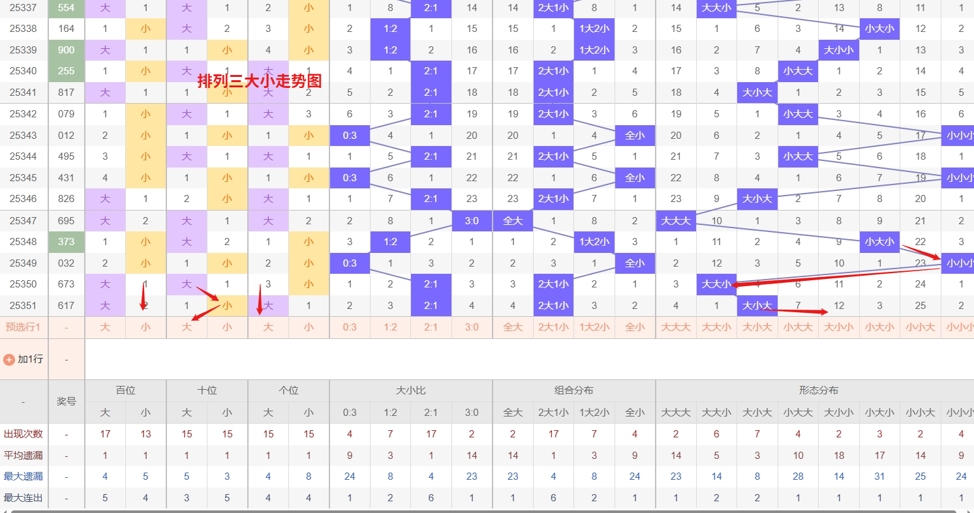Click the 出现次数 row label
Viewport: 974px width, 513px height.
(x=23, y=434)
